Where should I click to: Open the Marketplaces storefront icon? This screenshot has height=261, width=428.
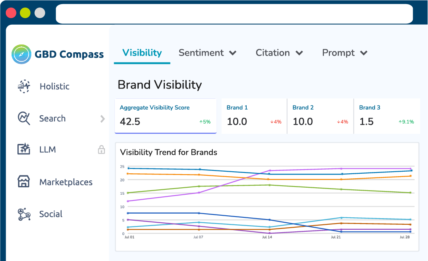24,182
